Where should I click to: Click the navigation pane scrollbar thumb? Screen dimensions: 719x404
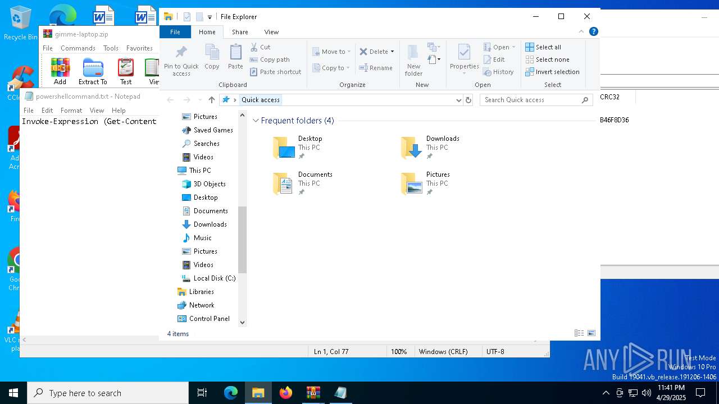[243, 240]
